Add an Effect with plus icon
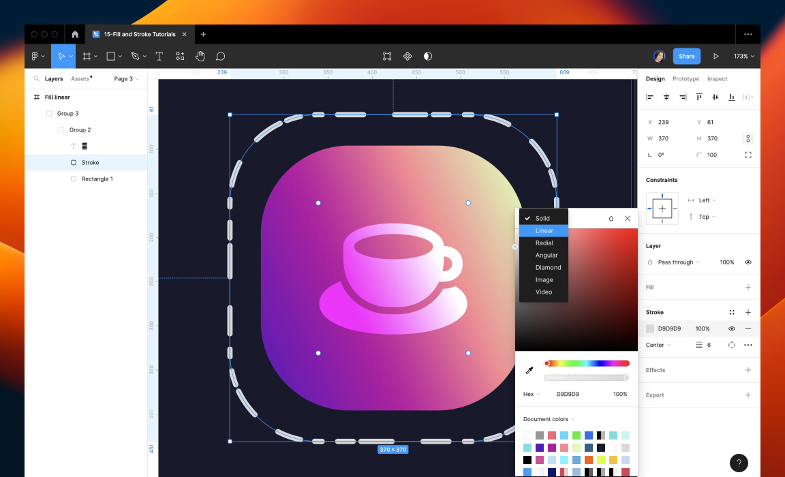 tap(748, 370)
